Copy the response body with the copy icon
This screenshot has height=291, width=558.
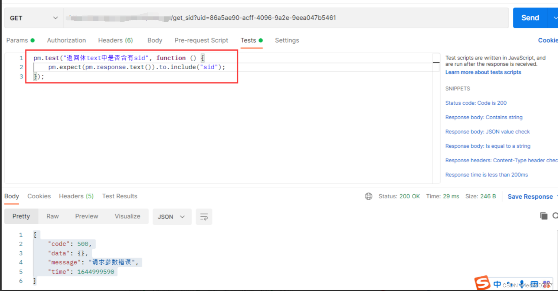click(x=544, y=216)
